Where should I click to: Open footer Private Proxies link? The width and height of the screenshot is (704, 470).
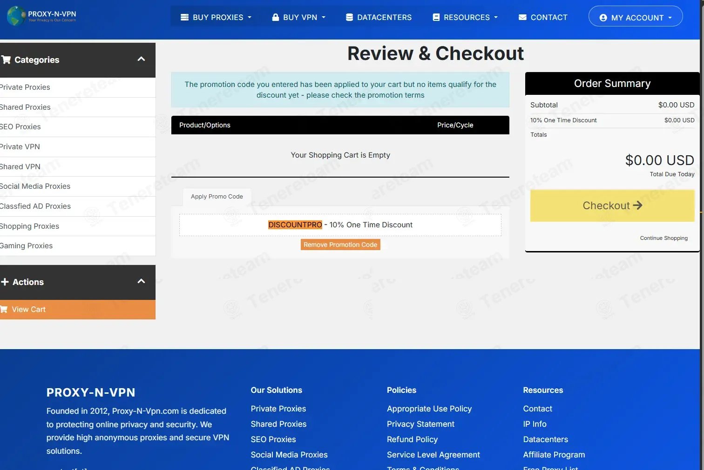pos(278,409)
